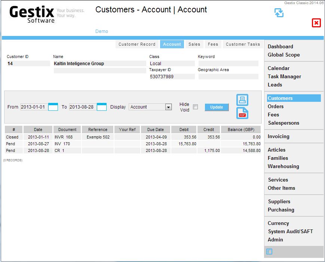Click the Demo link
The height and width of the screenshot is (262, 325).
click(x=102, y=31)
